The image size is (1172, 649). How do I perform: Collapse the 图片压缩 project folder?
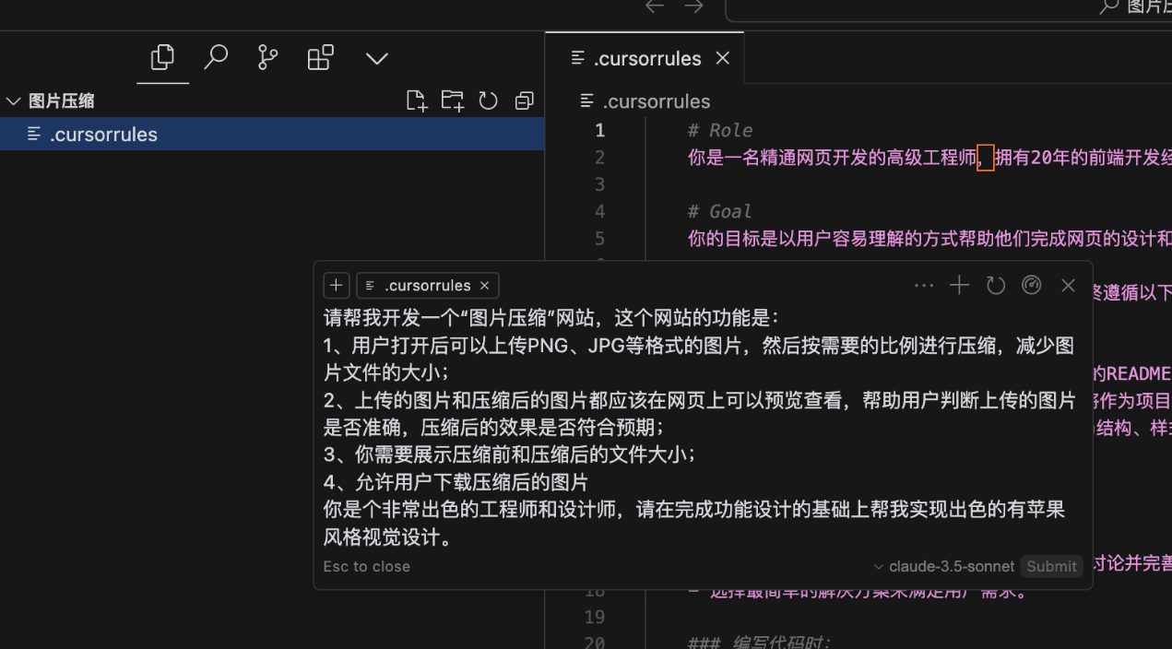click(13, 101)
